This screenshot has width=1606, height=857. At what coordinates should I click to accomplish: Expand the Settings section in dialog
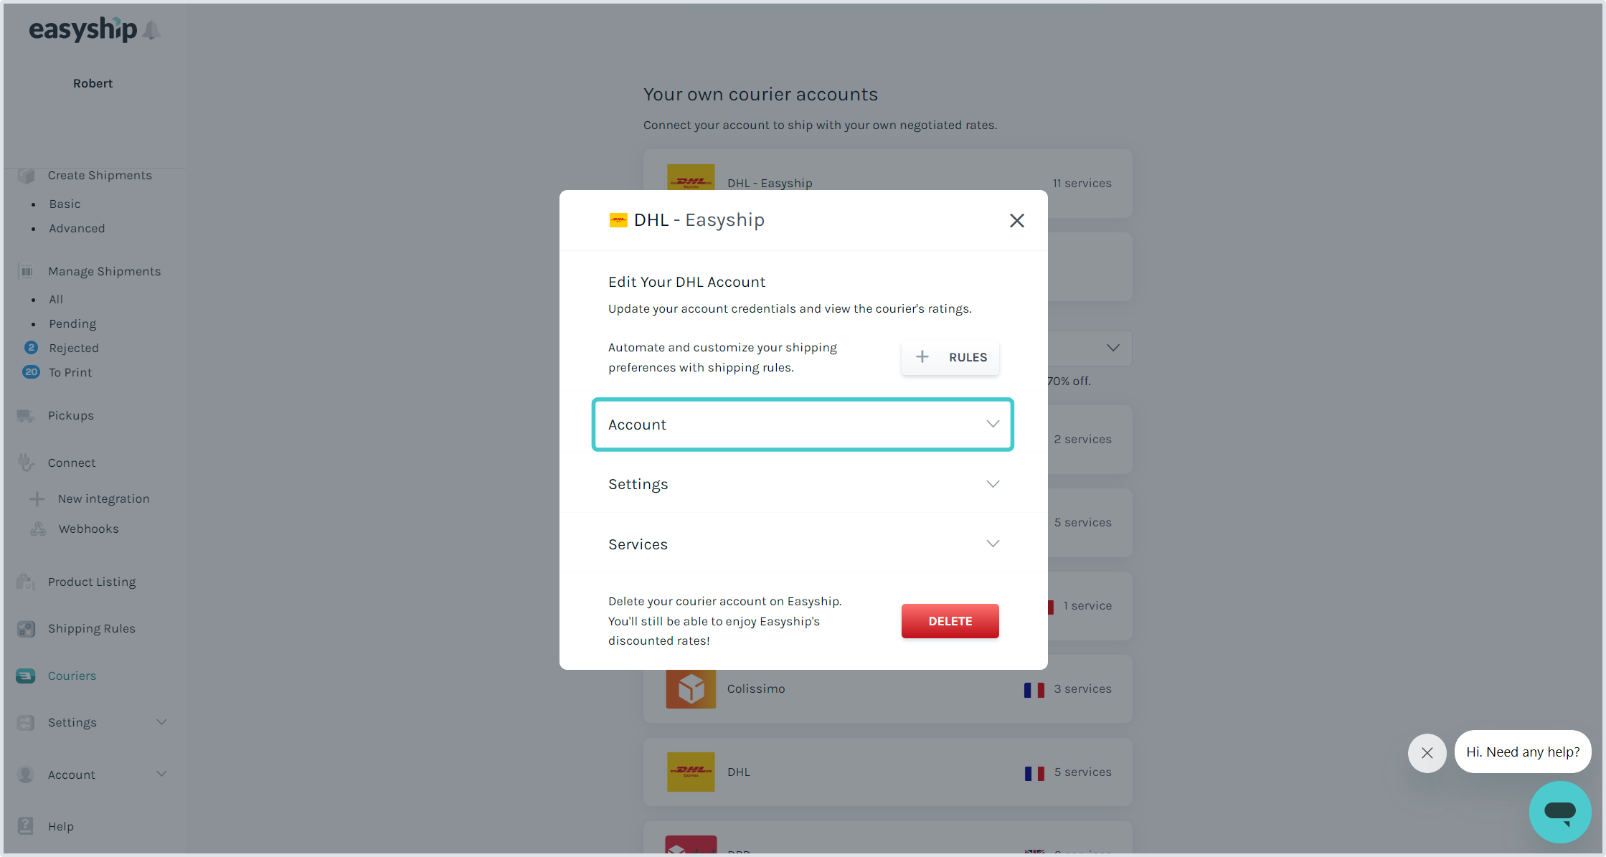point(803,484)
